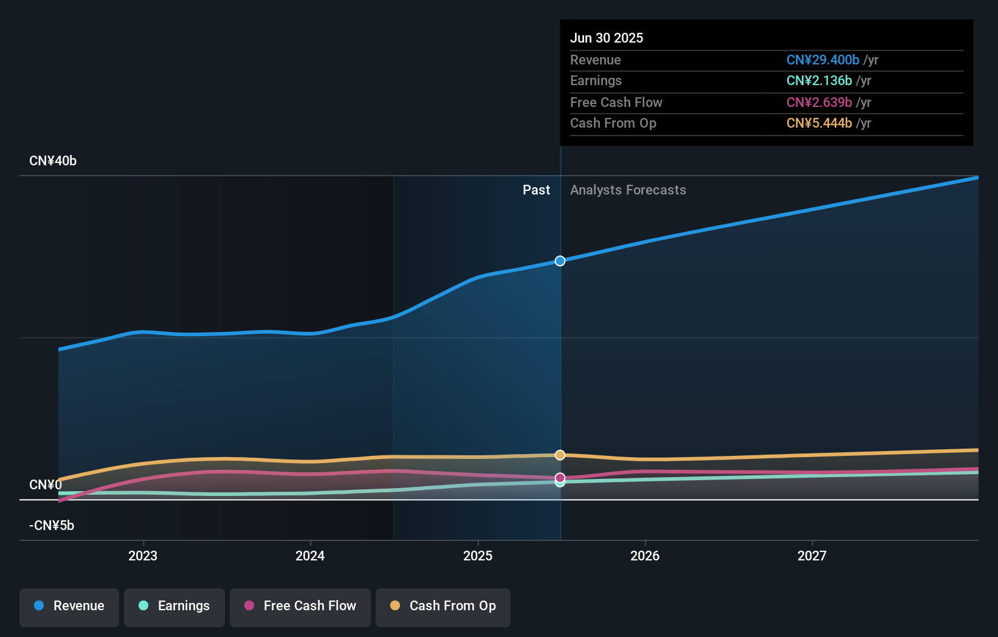Click the Free Cash Flow legend button

click(x=300, y=606)
